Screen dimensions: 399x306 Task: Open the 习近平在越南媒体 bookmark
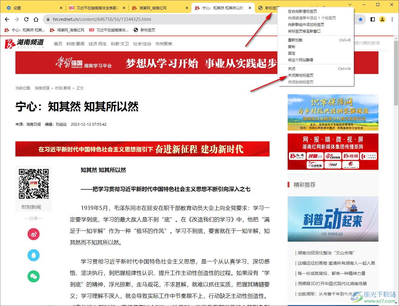(x=109, y=30)
